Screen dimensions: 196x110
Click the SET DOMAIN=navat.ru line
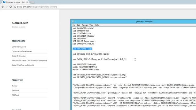coord(84,44)
